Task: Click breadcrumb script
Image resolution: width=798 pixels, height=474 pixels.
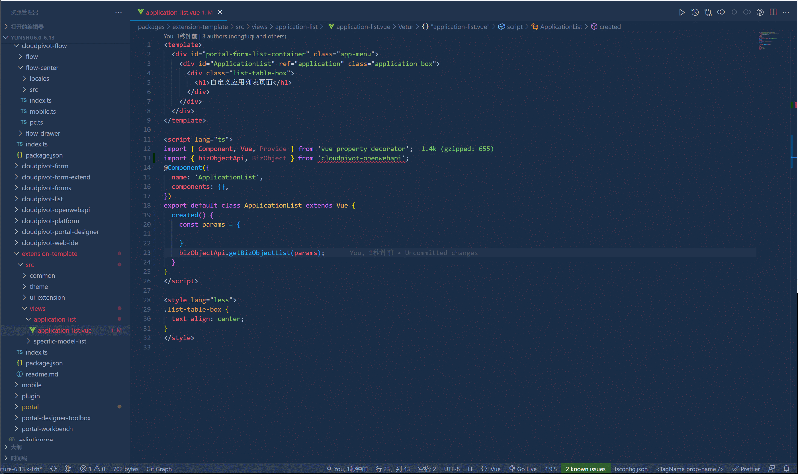Action: [510, 27]
